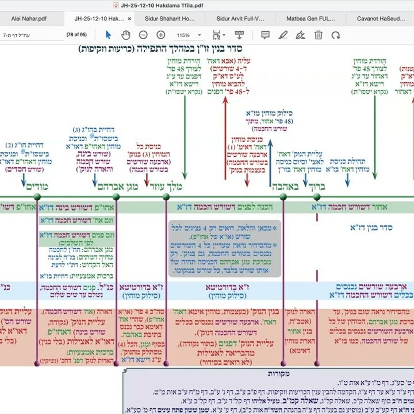Click the סדר בנין זו"ן page title
Image resolution: width=414 pixels, height=414 pixels.
161,49
